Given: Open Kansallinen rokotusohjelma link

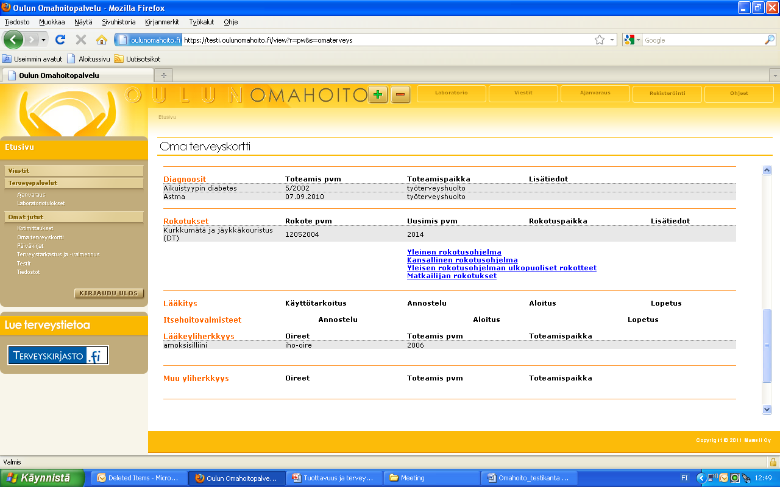Looking at the screenshot, I should [463, 260].
